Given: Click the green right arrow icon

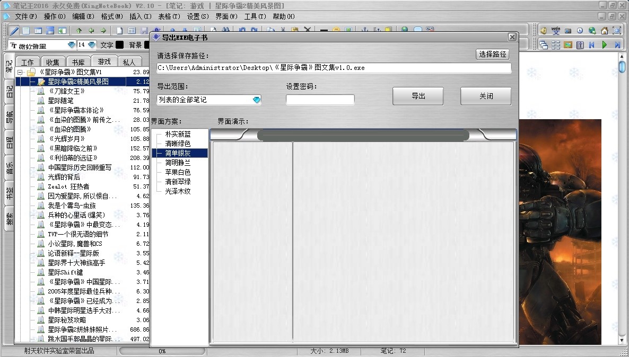Looking at the screenshot, I should [x=103, y=30].
